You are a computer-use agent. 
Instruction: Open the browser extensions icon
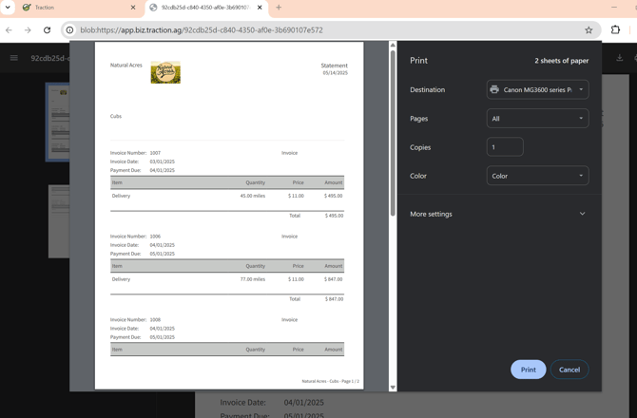[615, 30]
